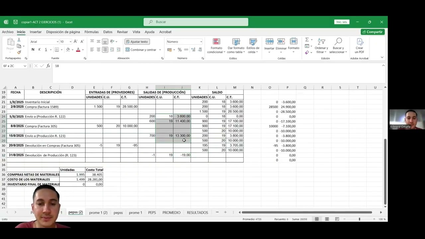The height and width of the screenshot is (239, 425).
Task: Increase font size with large A
Action: [x=75, y=41]
